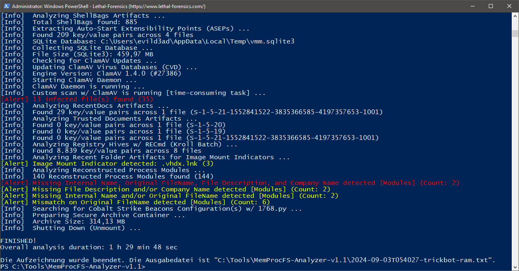Click the vertical scrollbar thumb
Image resolution: width=519 pixels, height=271 pixels.
coord(515,33)
